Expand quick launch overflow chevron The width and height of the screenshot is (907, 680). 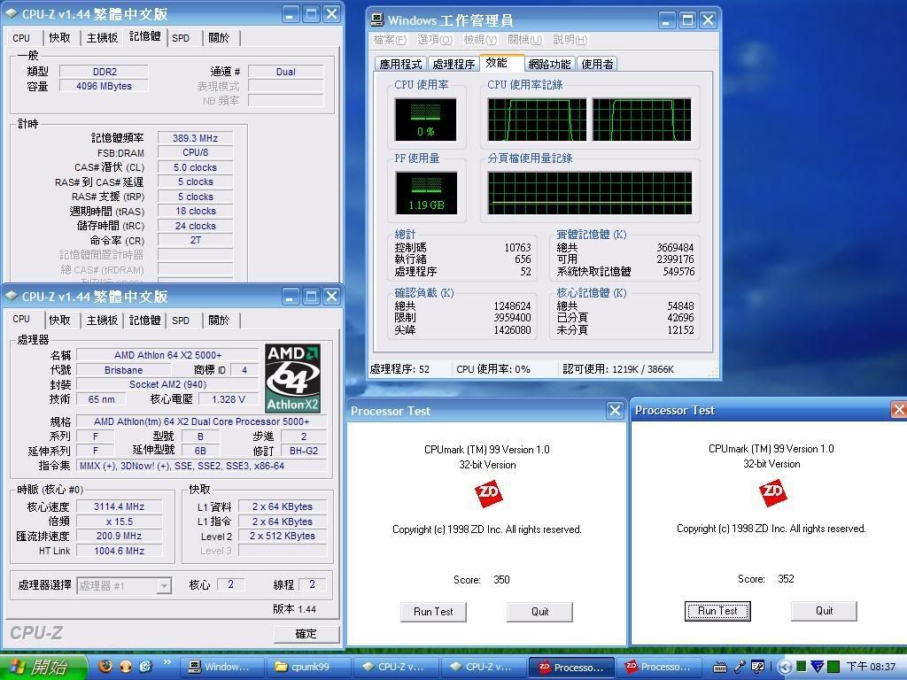click(x=167, y=662)
